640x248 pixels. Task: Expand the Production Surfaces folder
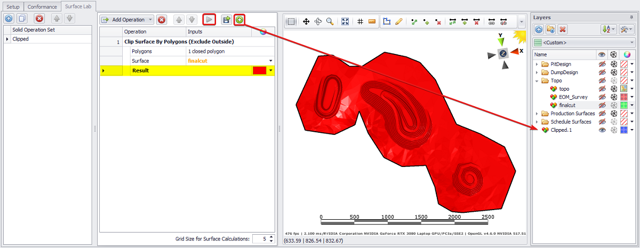pyautogui.click(x=537, y=114)
